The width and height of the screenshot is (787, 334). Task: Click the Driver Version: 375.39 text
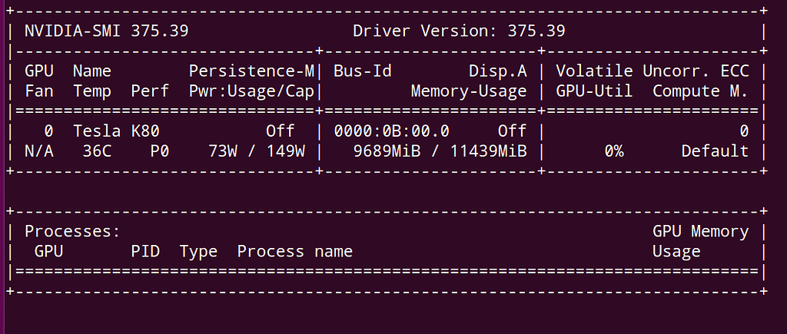tap(459, 31)
